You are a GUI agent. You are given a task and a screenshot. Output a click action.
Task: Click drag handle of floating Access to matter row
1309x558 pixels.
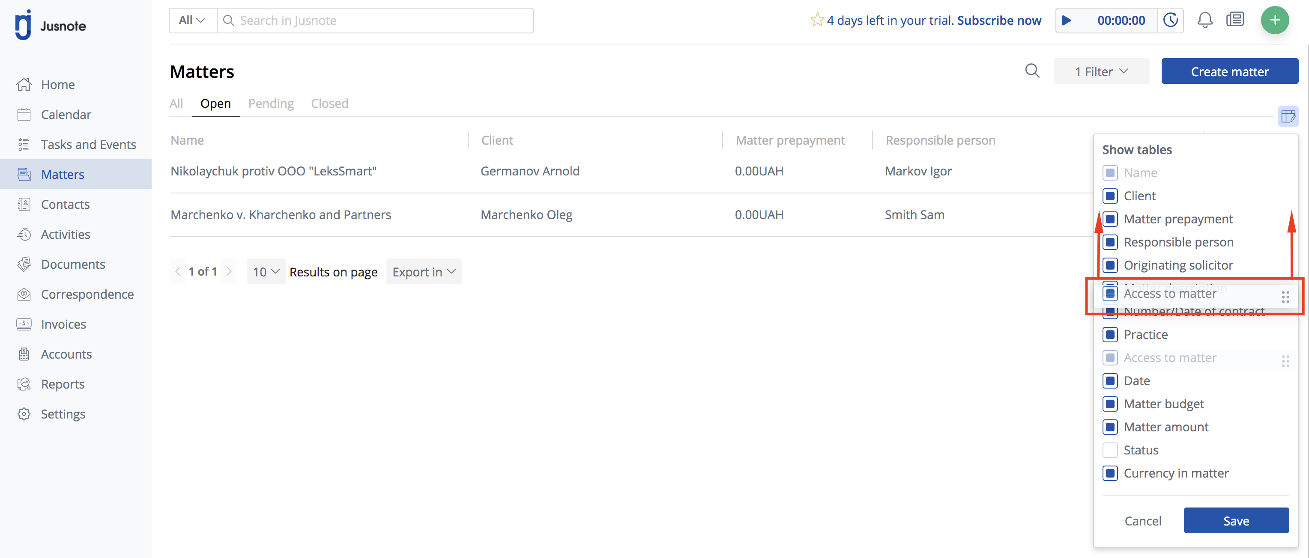tap(1285, 297)
